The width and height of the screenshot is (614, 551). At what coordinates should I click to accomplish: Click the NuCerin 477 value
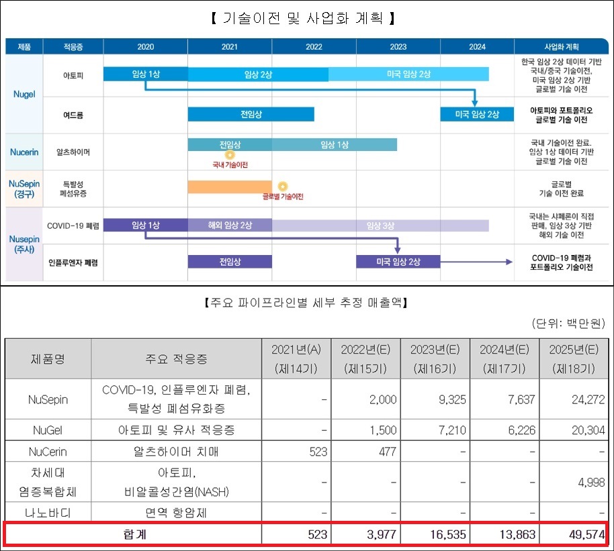click(387, 452)
